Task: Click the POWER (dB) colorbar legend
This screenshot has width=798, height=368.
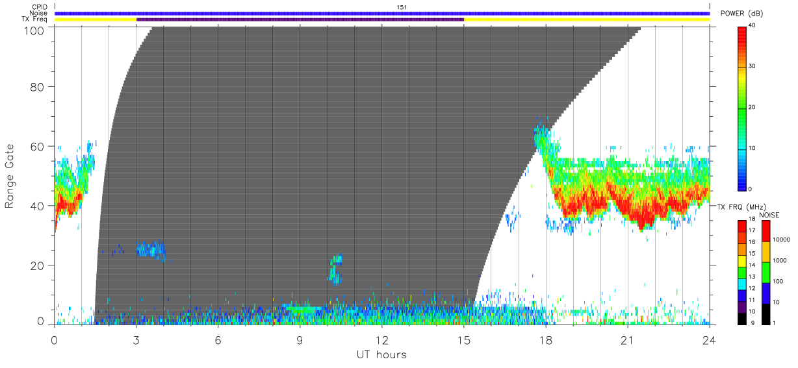Action: pyautogui.click(x=742, y=108)
